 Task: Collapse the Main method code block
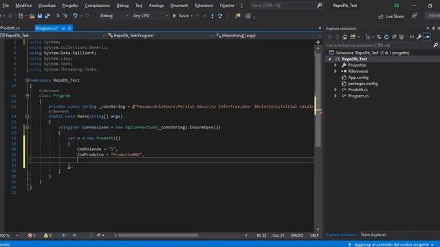tap(27, 117)
